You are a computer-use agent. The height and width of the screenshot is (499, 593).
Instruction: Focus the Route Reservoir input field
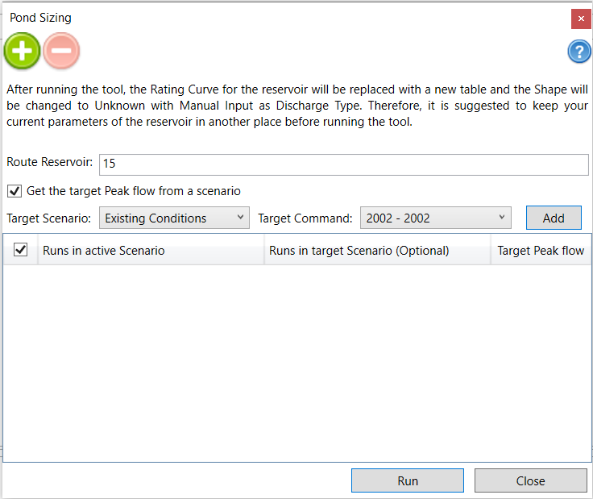click(x=344, y=164)
